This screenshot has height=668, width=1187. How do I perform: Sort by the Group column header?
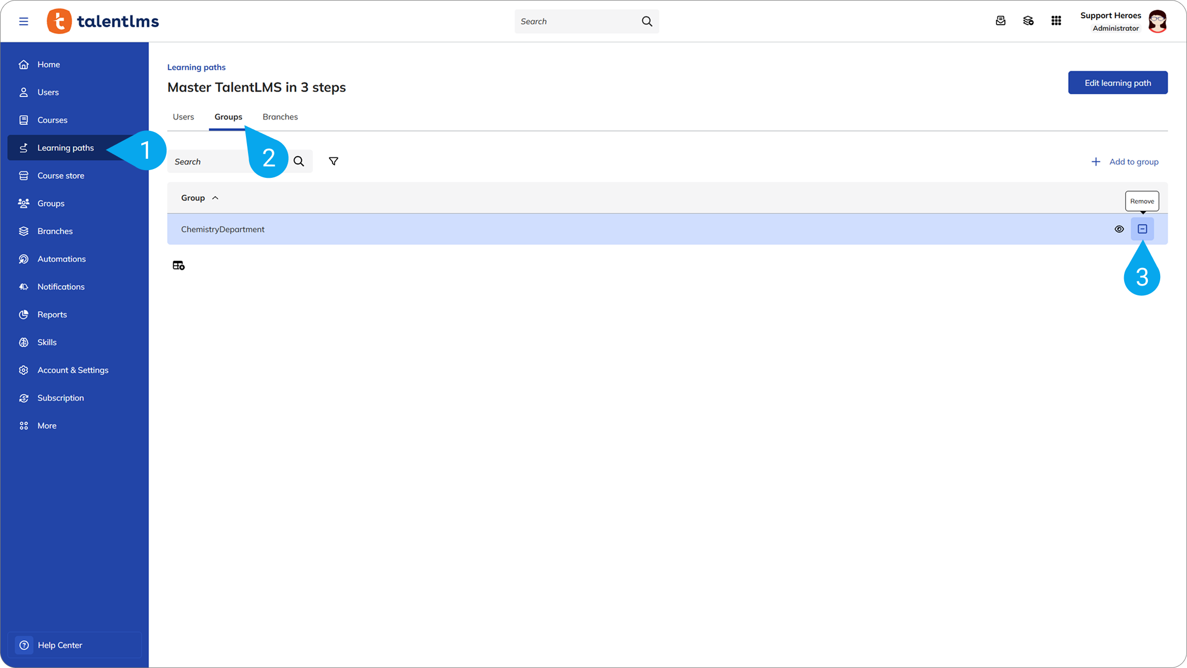pos(200,198)
